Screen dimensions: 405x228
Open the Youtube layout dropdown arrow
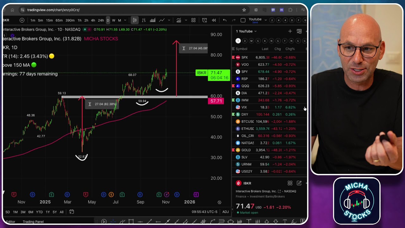point(265,20)
